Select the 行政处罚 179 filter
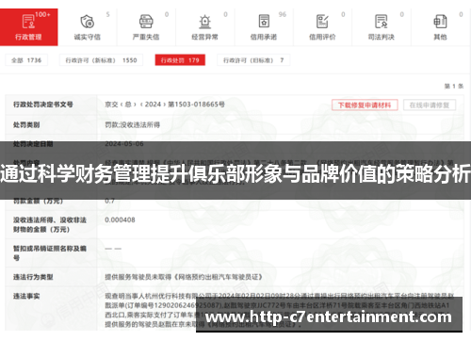Viewport: 471px width, 341px height. point(180,60)
